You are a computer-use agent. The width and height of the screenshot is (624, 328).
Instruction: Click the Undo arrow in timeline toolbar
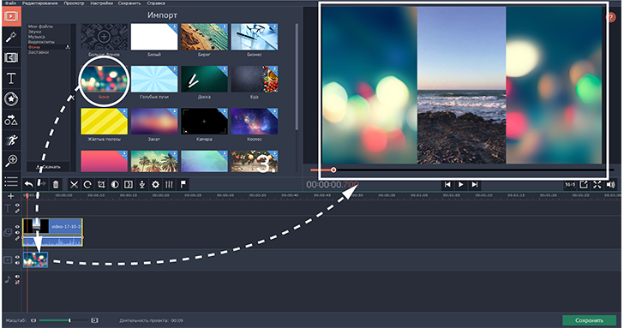tap(28, 184)
